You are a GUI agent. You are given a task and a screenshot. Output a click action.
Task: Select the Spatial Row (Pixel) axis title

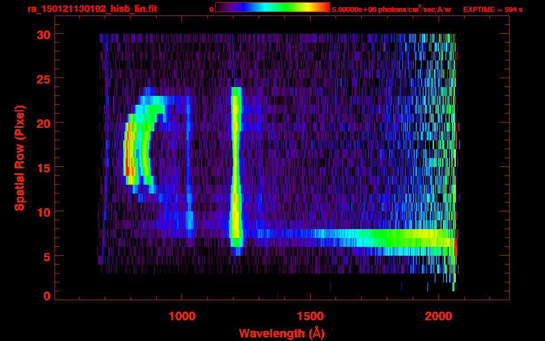(19, 158)
